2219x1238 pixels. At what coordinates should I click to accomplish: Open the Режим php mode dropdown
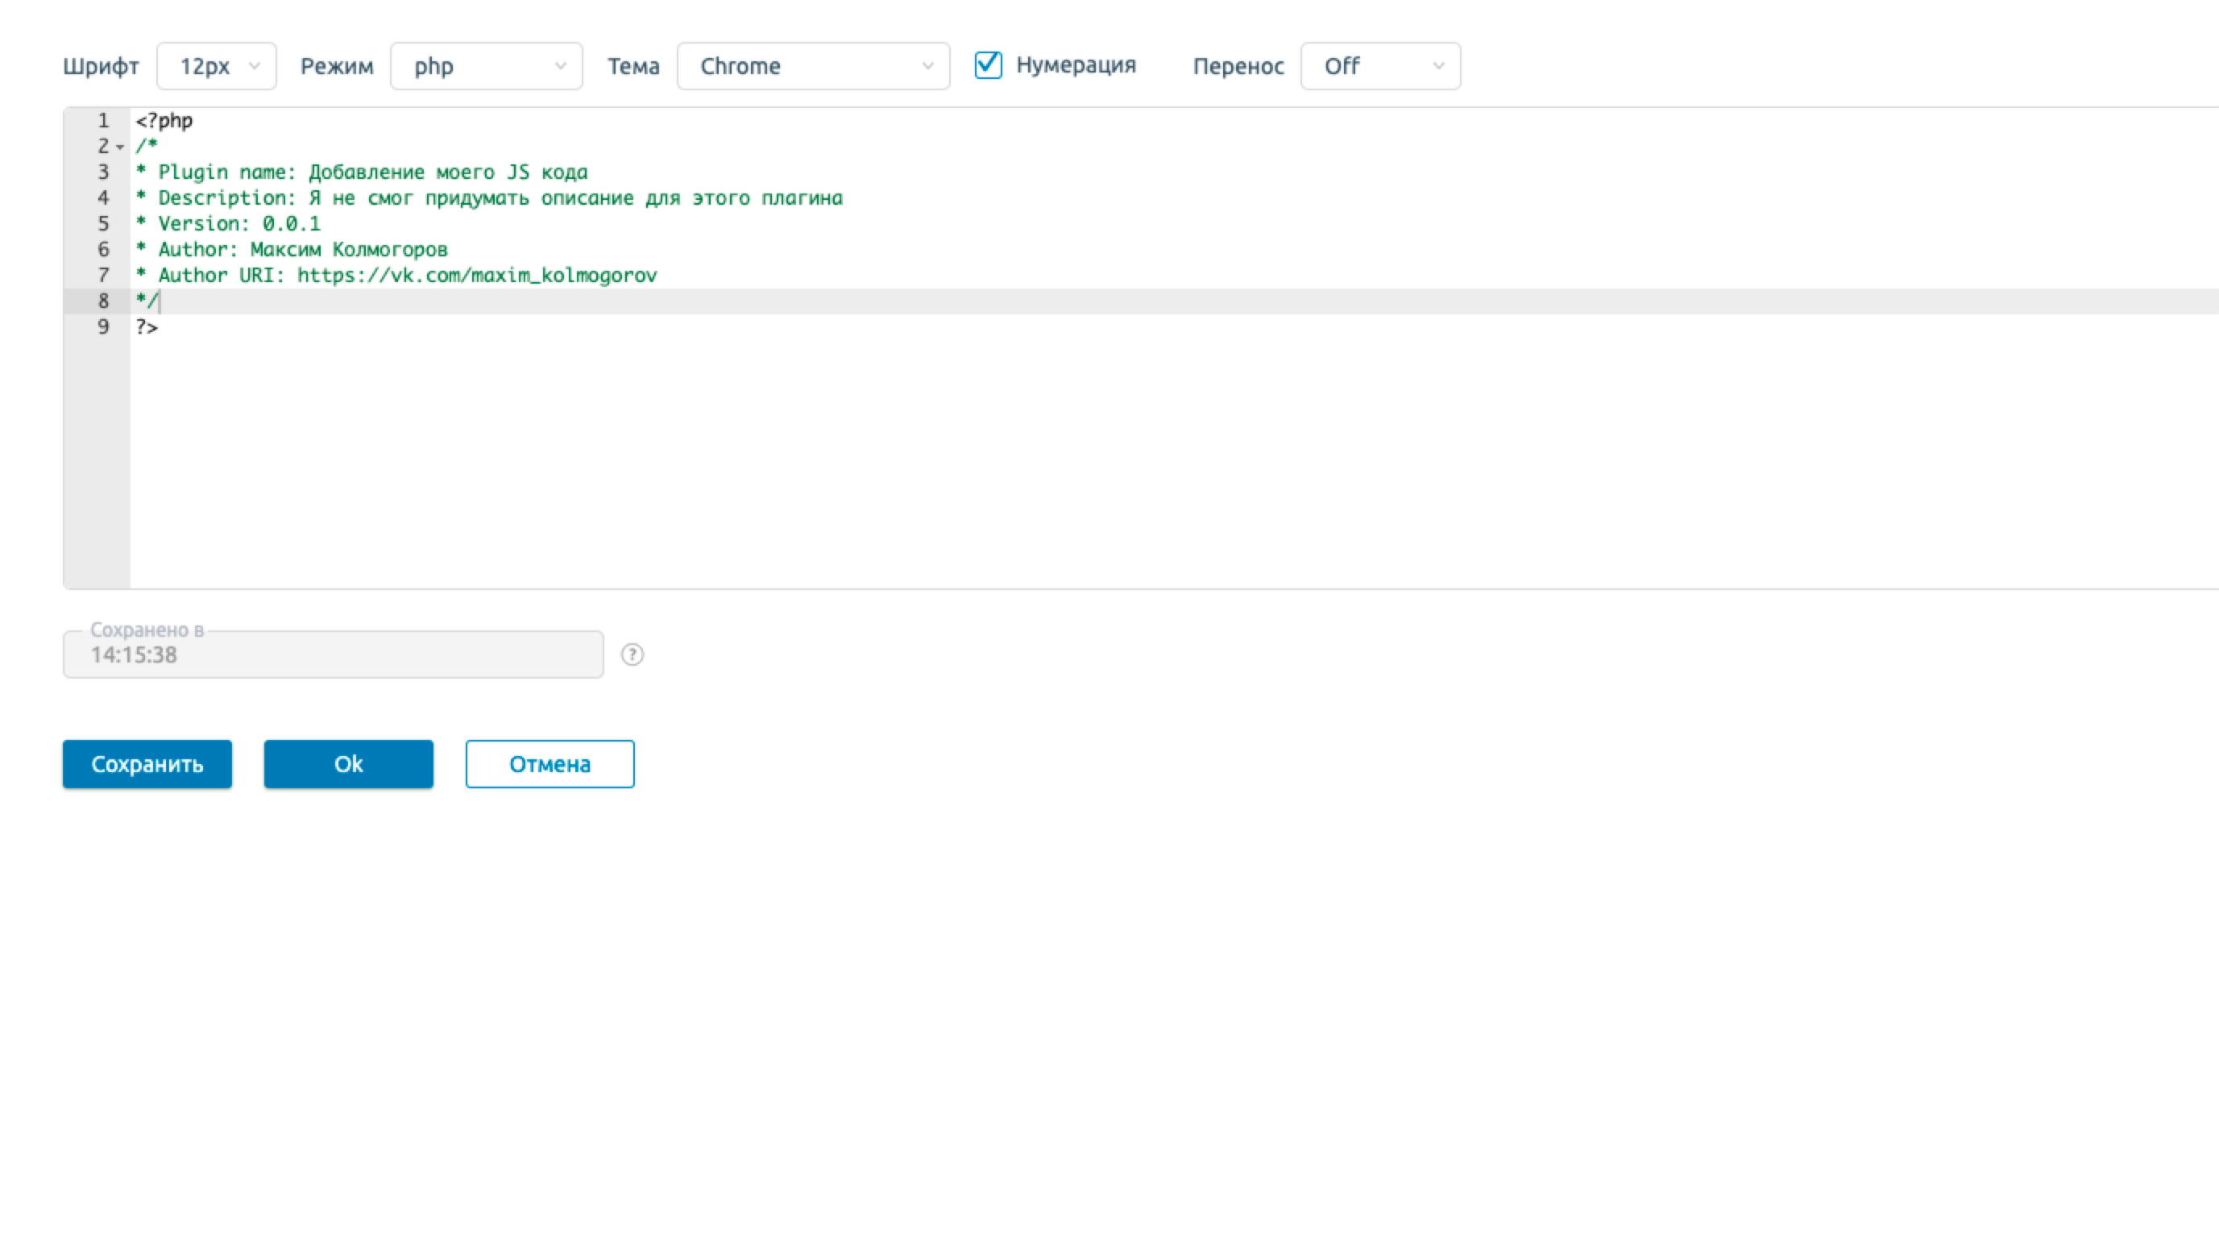[x=486, y=66]
